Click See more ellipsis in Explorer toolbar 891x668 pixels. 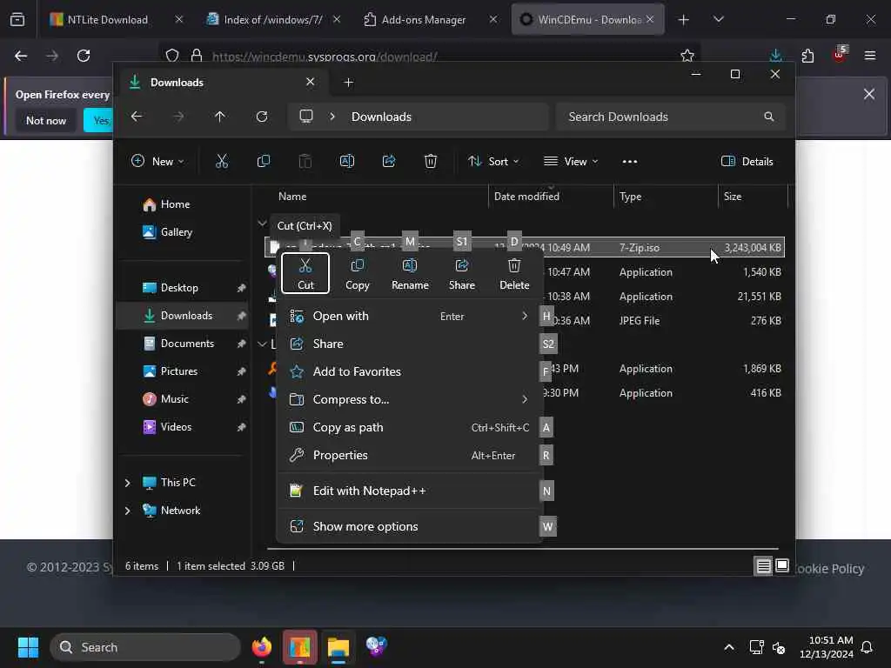coord(630,161)
